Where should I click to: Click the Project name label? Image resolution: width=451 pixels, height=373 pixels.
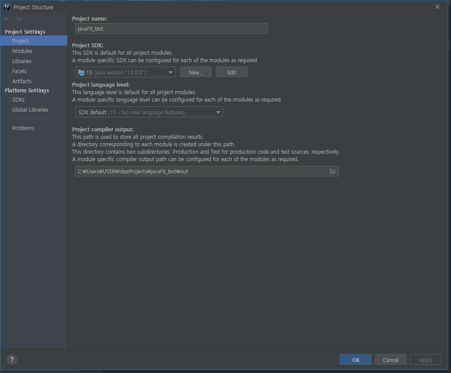tap(90, 18)
